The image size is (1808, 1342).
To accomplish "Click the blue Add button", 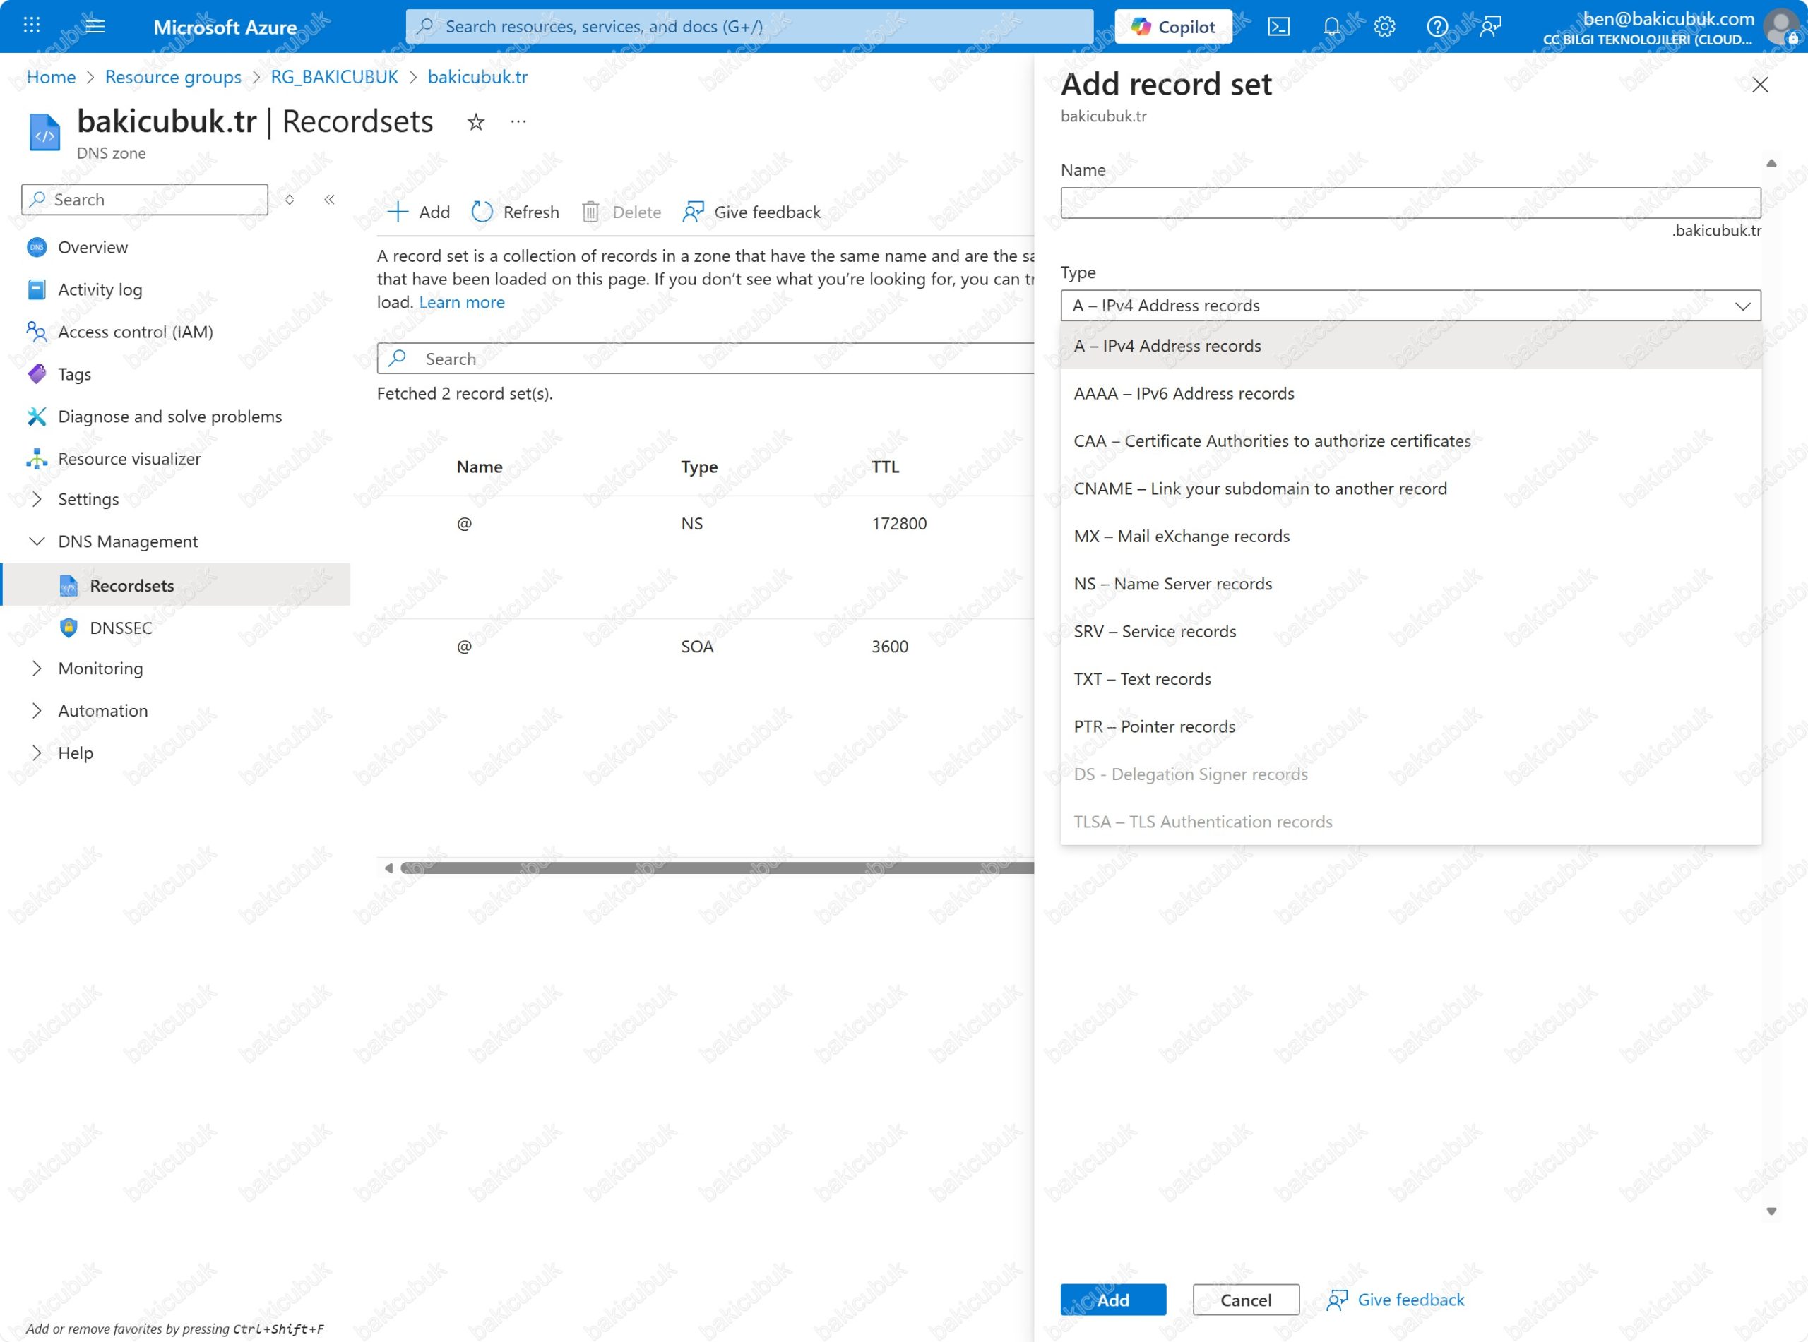I will 1112,1300.
